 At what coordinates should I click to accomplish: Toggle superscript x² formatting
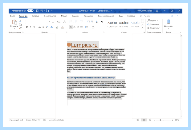point(47,27)
